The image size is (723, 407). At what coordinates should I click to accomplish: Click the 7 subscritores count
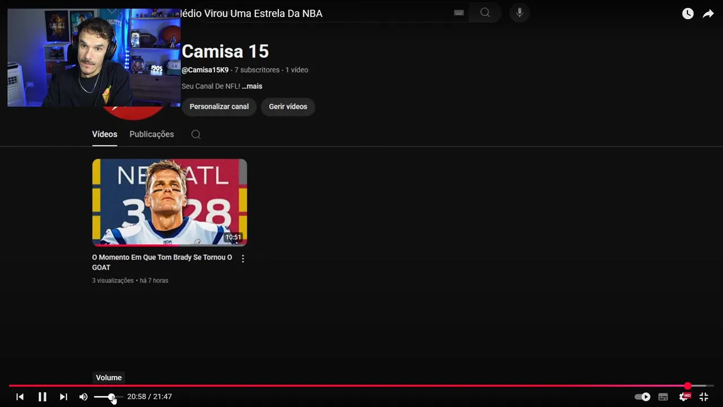click(257, 70)
